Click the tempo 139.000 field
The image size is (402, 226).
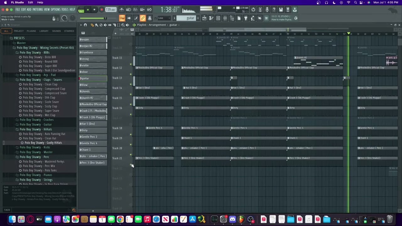[x=111, y=10]
